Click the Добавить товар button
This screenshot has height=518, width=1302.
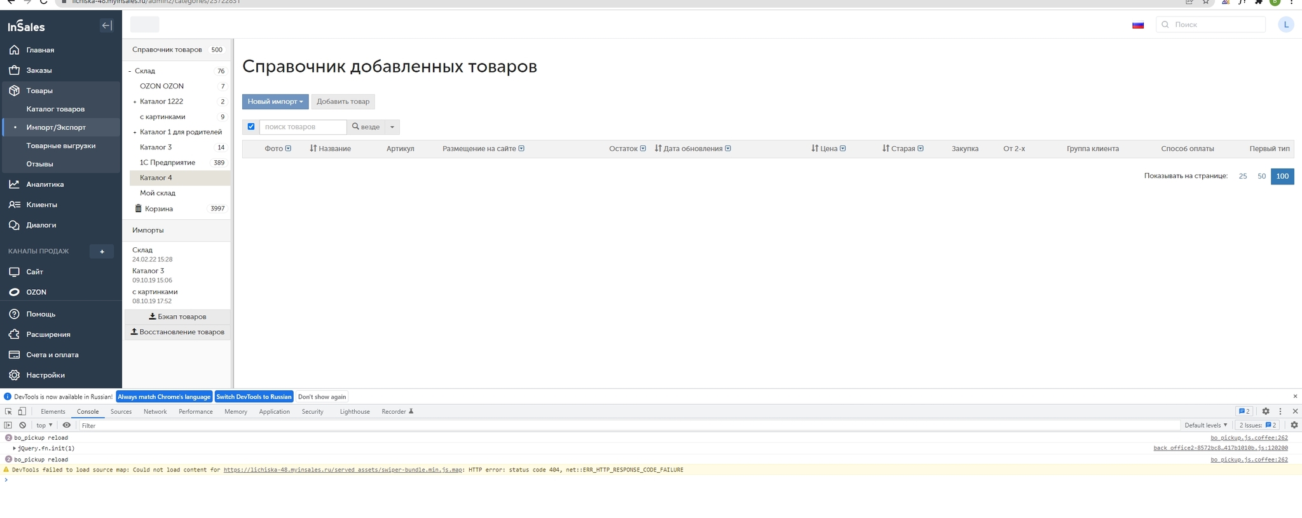point(343,101)
